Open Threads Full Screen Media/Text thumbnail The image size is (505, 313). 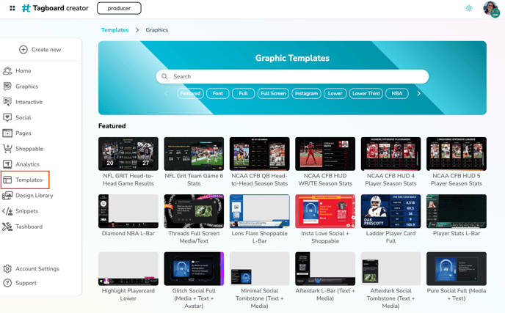click(x=194, y=211)
